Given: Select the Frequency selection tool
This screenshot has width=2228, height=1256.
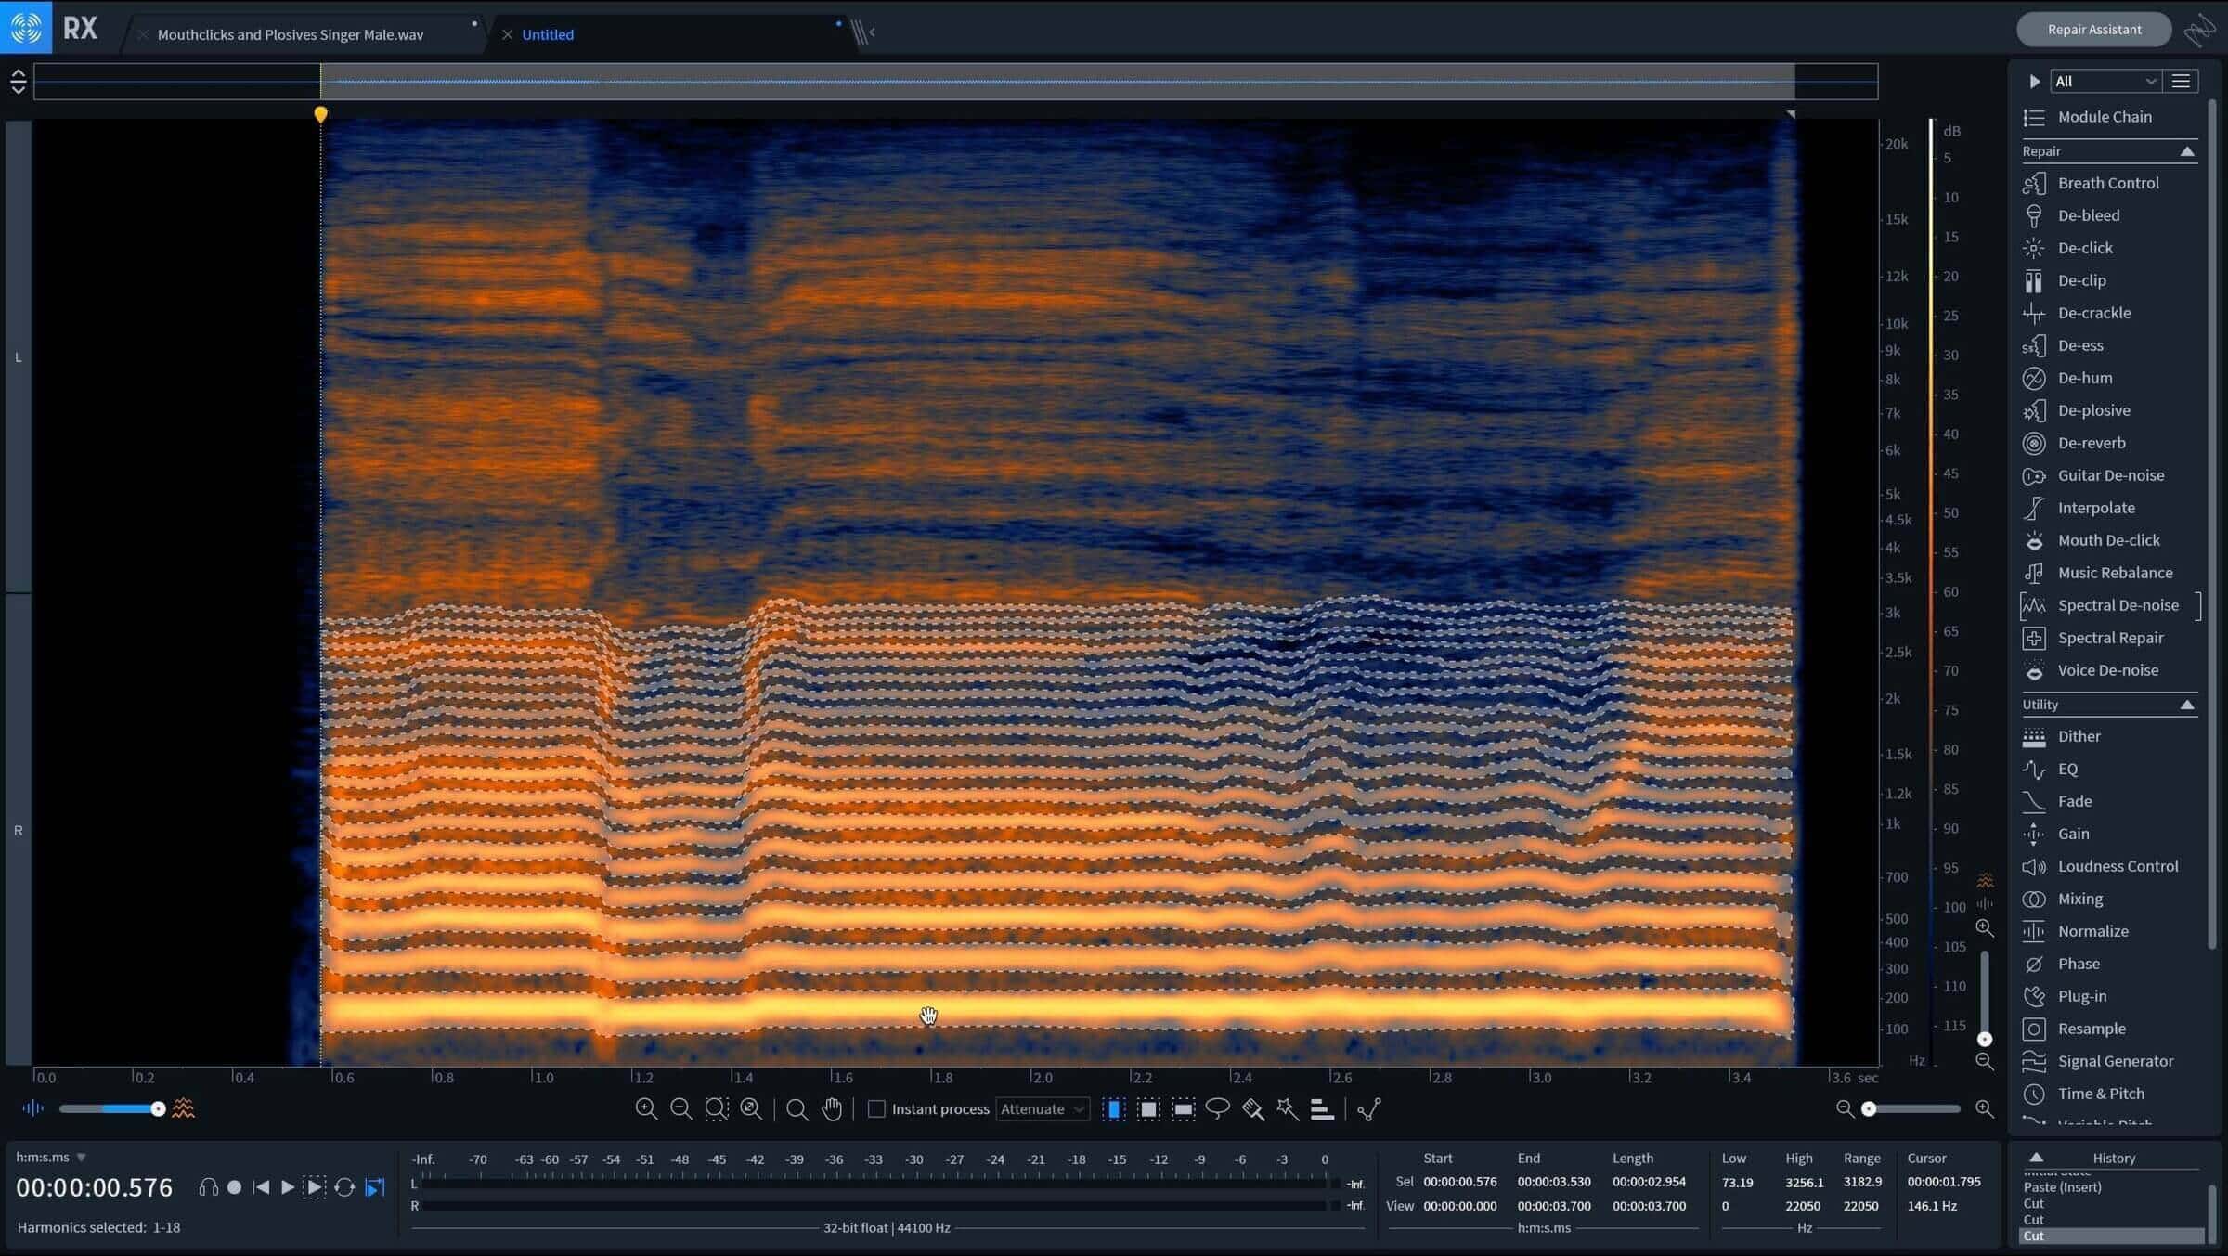Looking at the screenshot, I should [1184, 1108].
